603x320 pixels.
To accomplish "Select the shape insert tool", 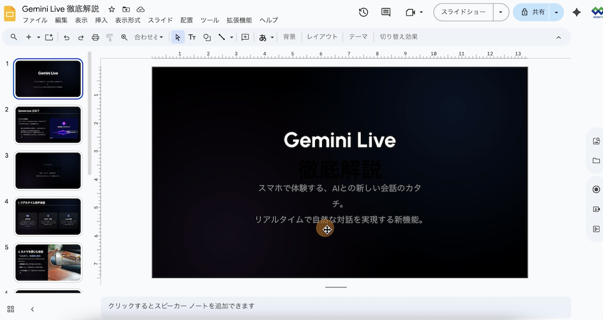I will point(207,37).
